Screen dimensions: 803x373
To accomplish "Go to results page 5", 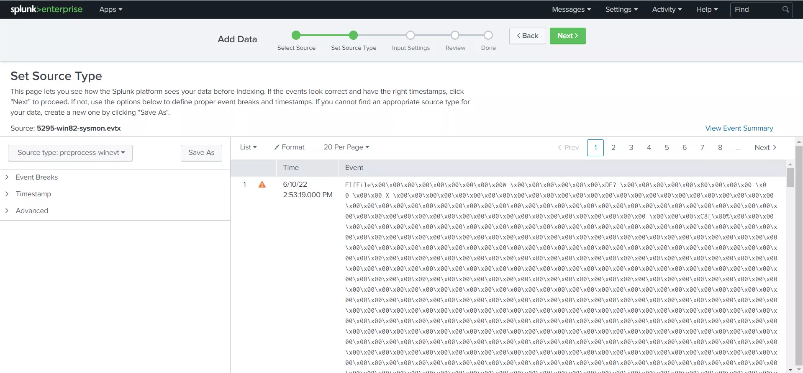I will point(667,147).
